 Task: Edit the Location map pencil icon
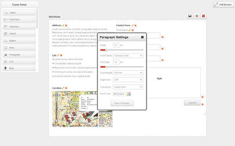[x=63, y=88]
